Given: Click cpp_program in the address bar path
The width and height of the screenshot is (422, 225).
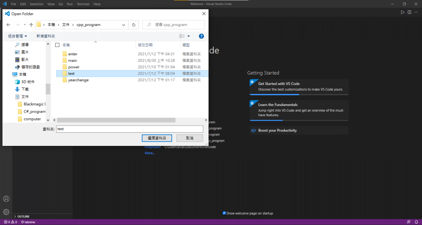Looking at the screenshot, I should point(88,25).
